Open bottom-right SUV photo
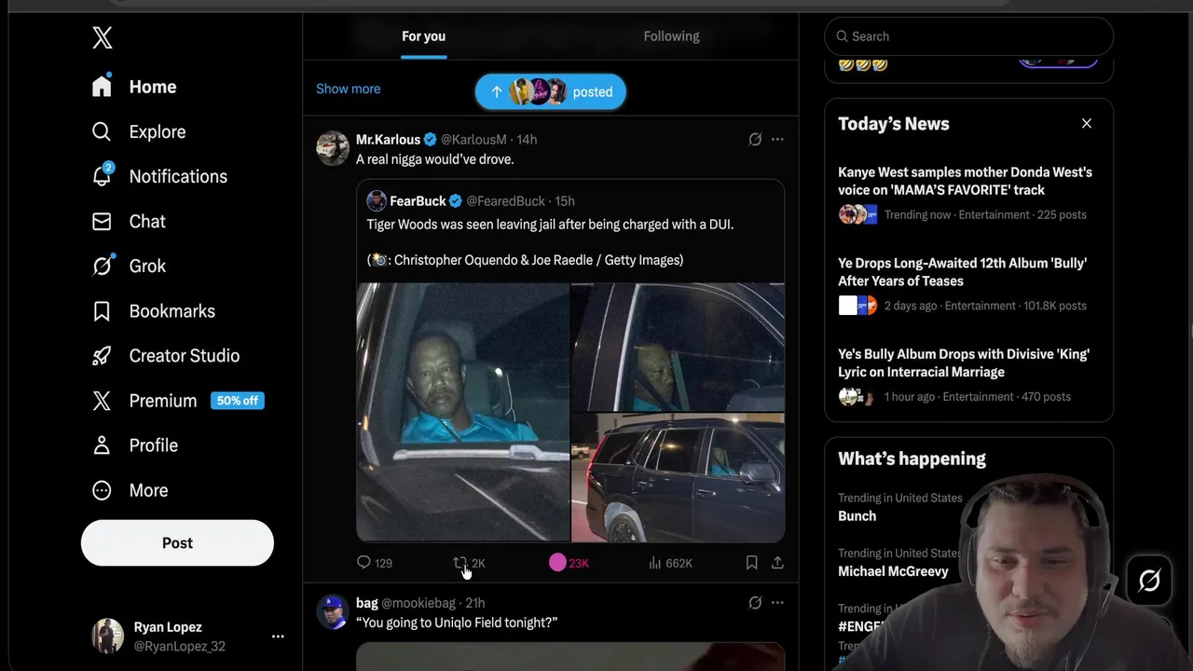The image size is (1193, 671). [678, 477]
